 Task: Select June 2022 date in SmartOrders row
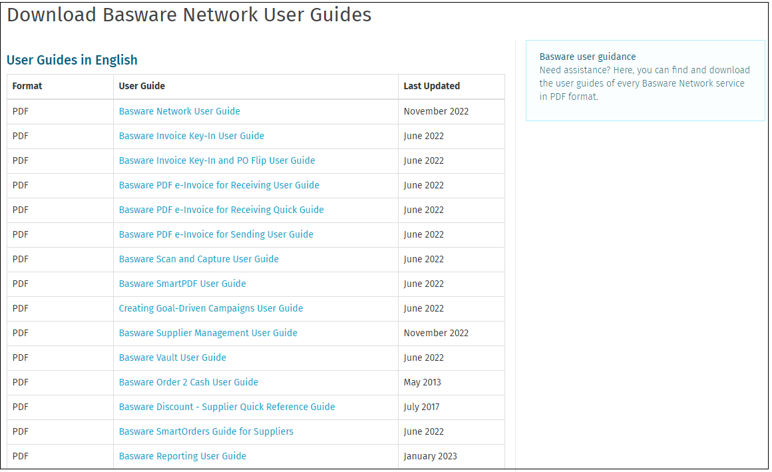tap(423, 431)
